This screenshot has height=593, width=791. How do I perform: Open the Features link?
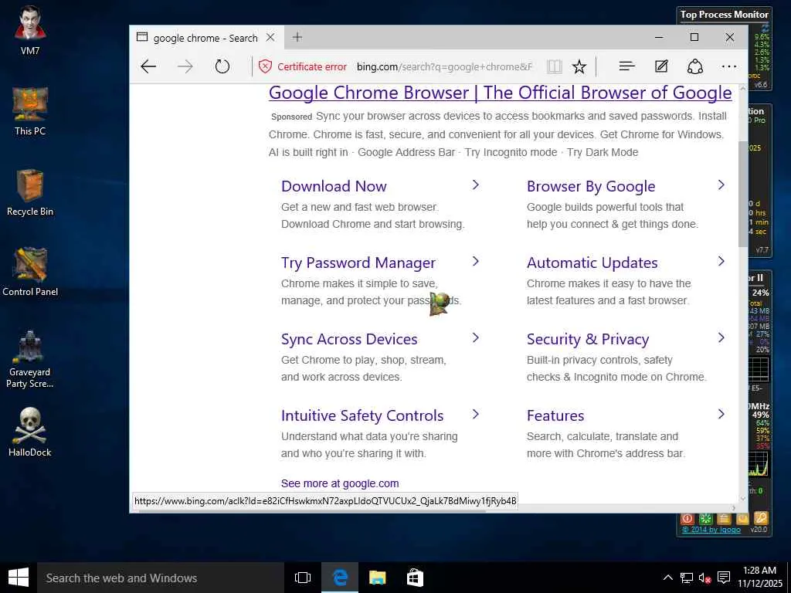pyautogui.click(x=555, y=415)
